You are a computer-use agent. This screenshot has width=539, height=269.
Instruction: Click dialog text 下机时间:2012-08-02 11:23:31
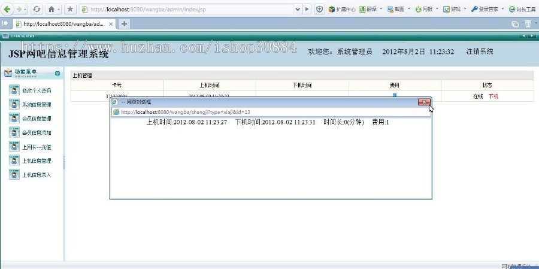(275, 122)
